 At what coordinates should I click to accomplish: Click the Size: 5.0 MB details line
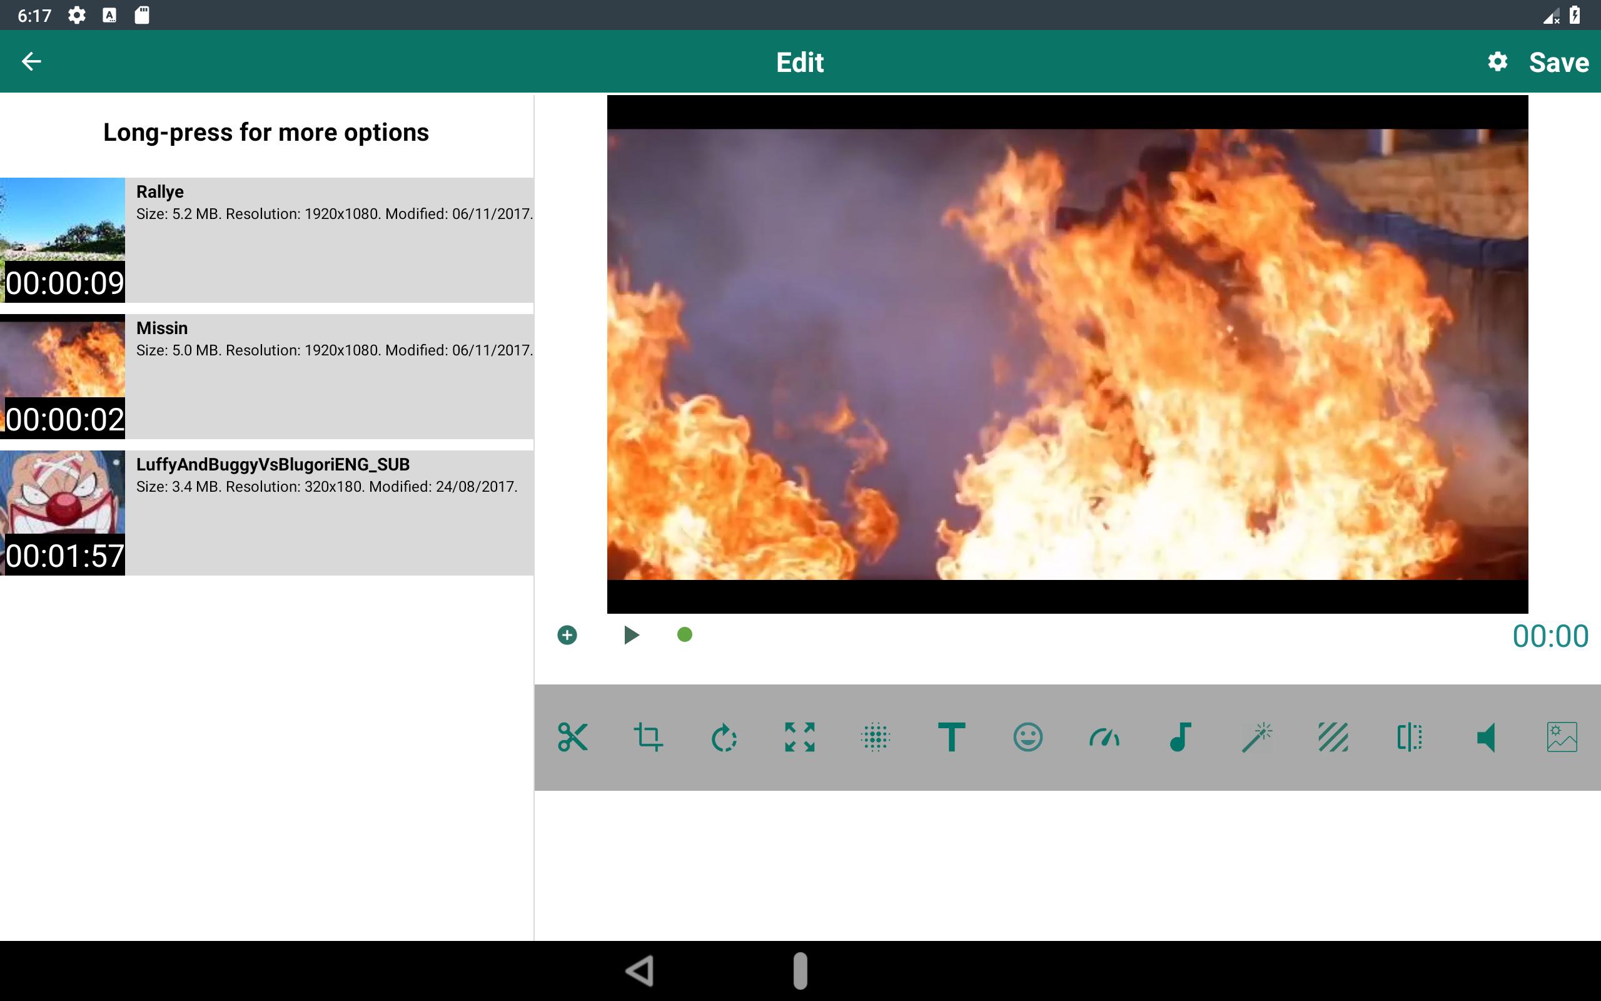[x=334, y=350]
